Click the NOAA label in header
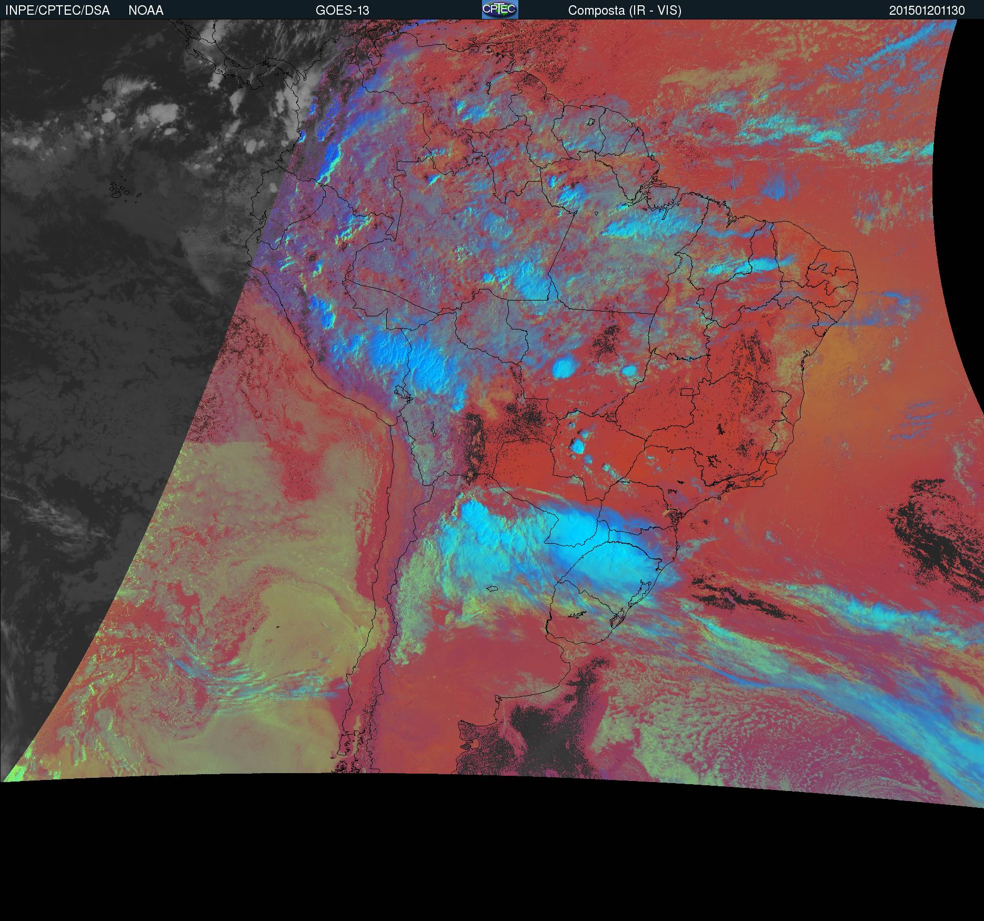 tap(146, 11)
